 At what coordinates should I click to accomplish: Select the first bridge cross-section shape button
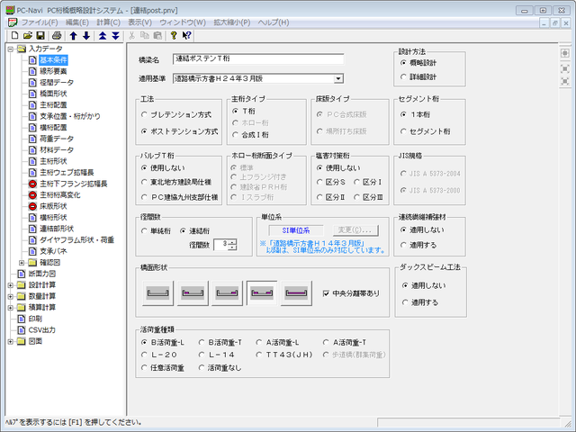[159, 292]
